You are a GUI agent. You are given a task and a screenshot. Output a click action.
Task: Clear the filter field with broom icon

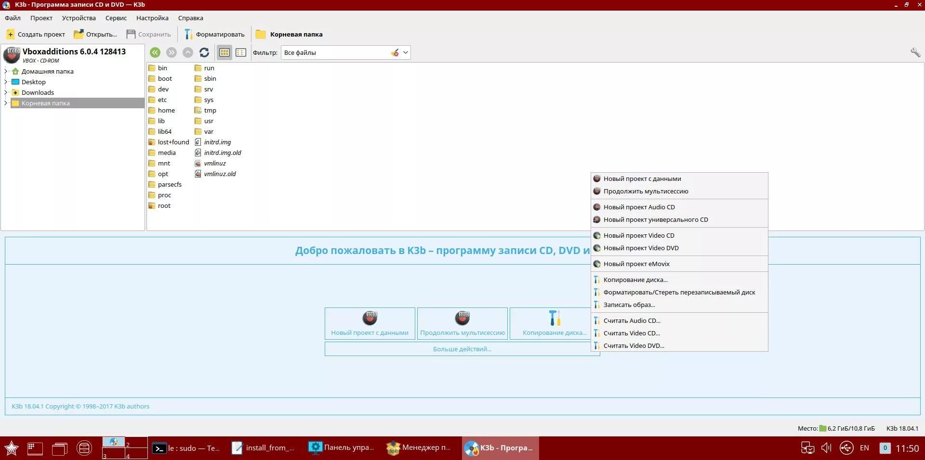pyautogui.click(x=395, y=52)
